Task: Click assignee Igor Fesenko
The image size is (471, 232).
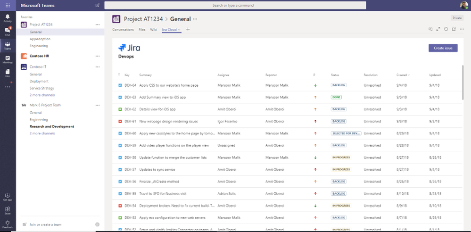Action: 226,121
